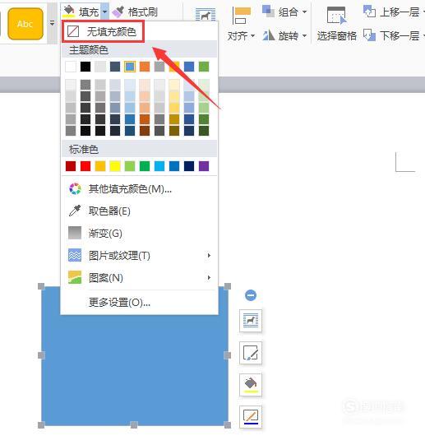The image size is (425, 445).
Task: Pick dark navy standard color
Action: (189, 166)
